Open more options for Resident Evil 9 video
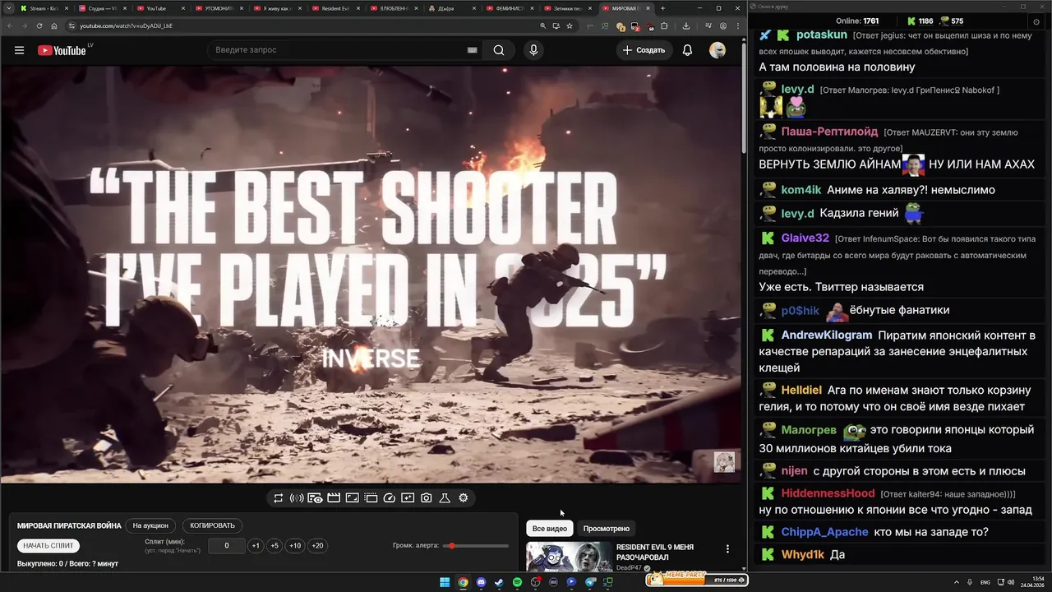 [727, 548]
